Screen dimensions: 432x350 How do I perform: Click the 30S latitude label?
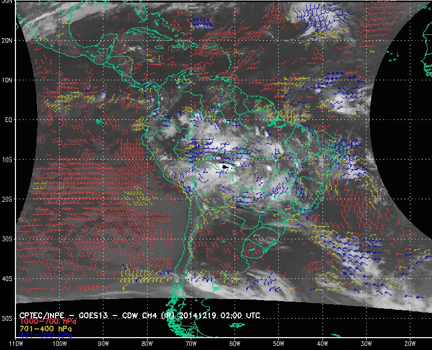pos(7,239)
